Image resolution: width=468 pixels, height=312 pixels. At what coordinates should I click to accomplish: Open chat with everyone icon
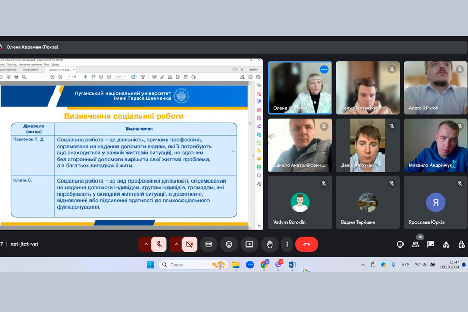click(x=431, y=244)
